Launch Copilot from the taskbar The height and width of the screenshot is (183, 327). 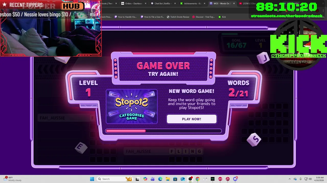[x=145, y=179]
